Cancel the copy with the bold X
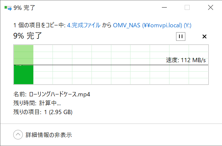The width and height of the screenshot is (222, 146). [x=204, y=36]
